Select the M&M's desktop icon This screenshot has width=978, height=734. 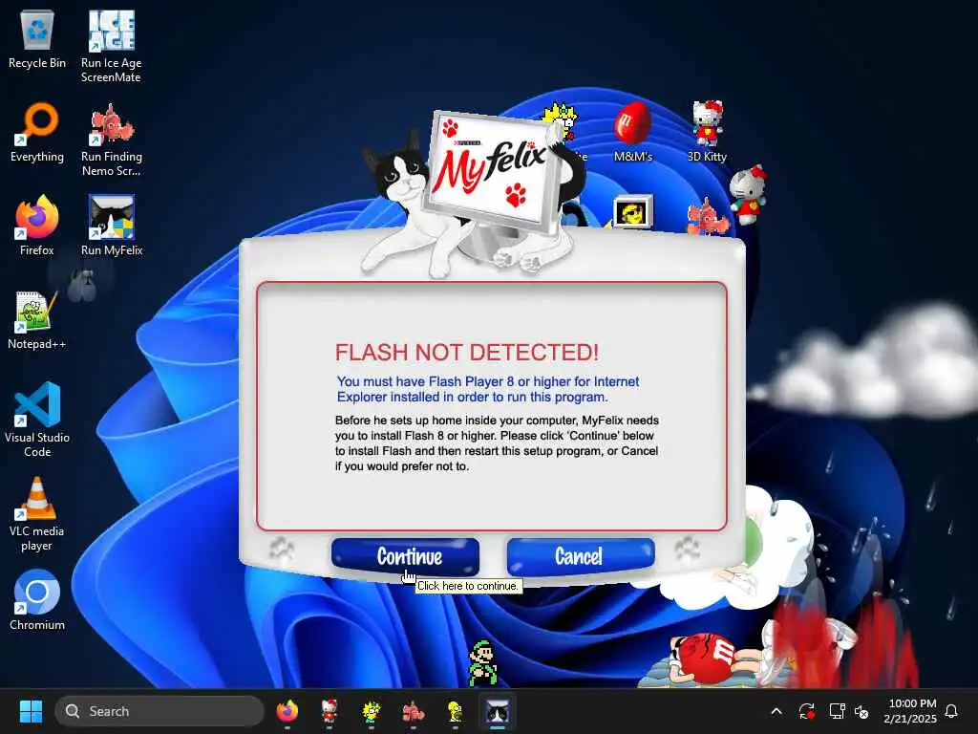click(632, 132)
